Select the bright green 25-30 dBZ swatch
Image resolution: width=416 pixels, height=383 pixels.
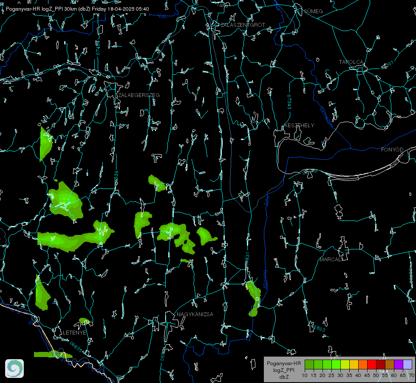click(336, 365)
